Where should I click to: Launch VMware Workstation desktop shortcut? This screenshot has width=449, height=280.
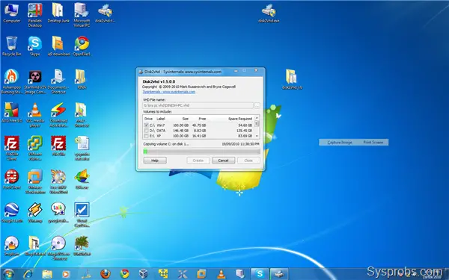(x=35, y=181)
